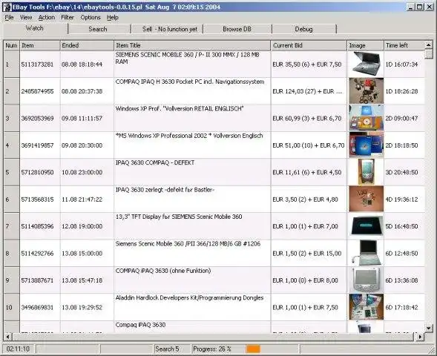Switch to the Watch tab

coord(35,28)
